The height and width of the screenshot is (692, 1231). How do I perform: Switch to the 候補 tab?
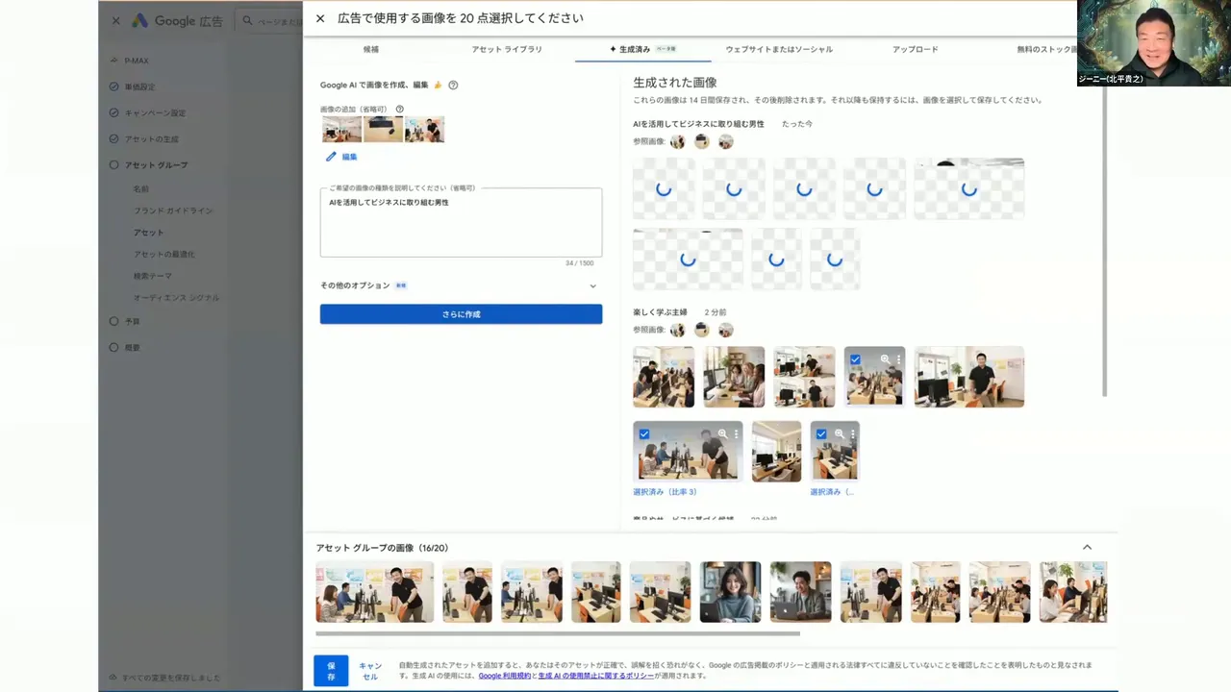370,49
